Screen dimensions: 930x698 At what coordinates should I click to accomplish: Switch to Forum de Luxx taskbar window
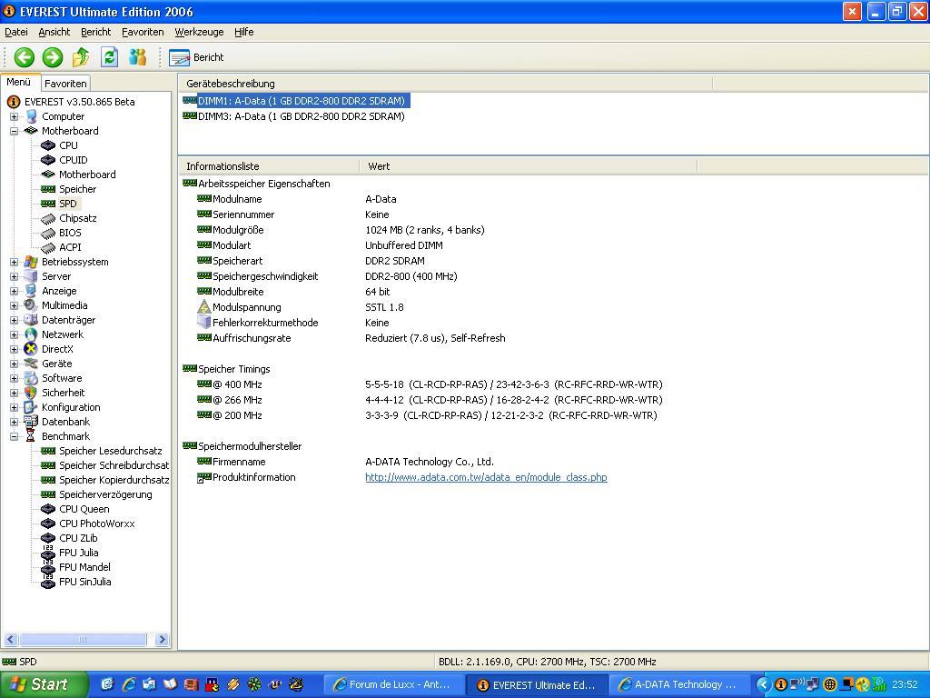(394, 685)
